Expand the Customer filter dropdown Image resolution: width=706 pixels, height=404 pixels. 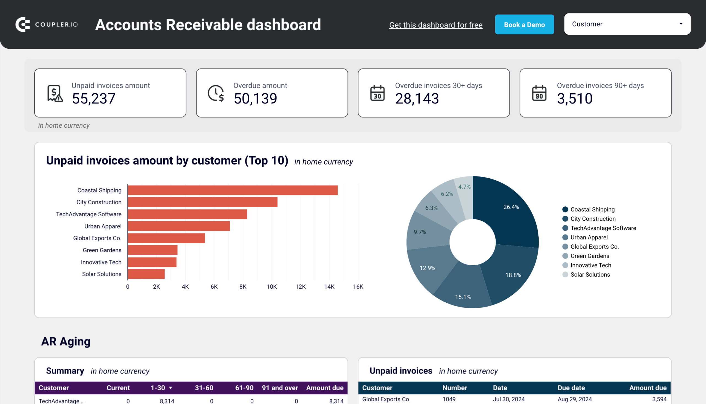pyautogui.click(x=681, y=24)
